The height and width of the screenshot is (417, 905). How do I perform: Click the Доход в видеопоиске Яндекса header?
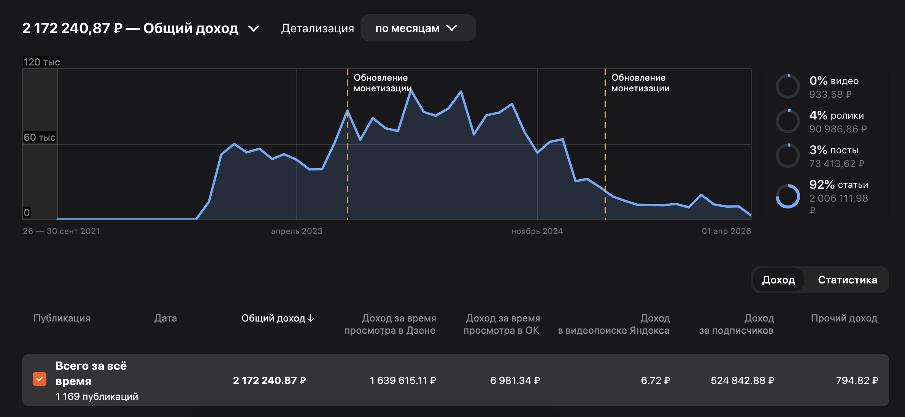coord(613,324)
